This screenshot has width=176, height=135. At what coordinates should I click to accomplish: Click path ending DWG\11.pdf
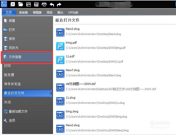[95, 62]
